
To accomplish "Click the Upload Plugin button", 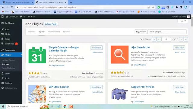I will point(51,24).
